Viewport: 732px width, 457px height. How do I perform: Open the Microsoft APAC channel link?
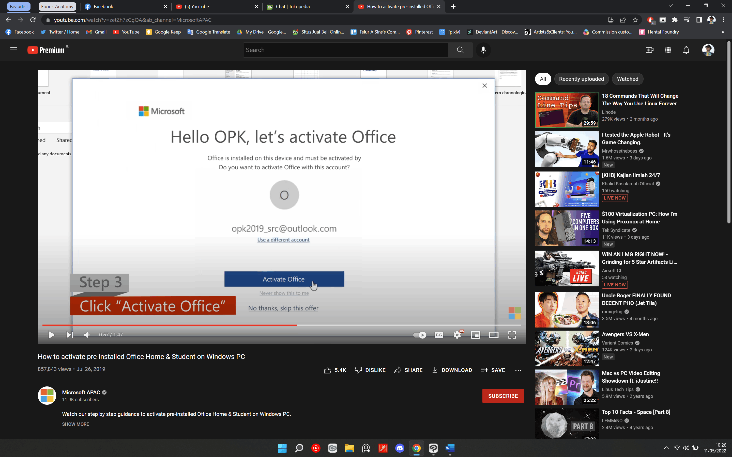click(x=81, y=392)
